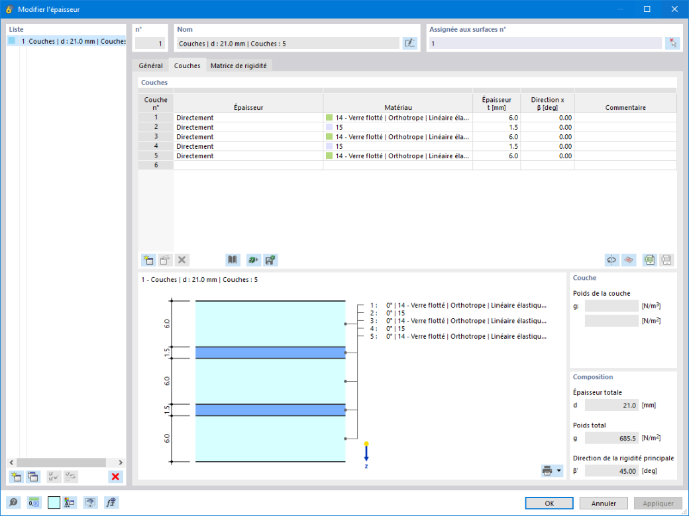Open the units and decimals settings icon
The image size is (689, 516).
click(34, 503)
